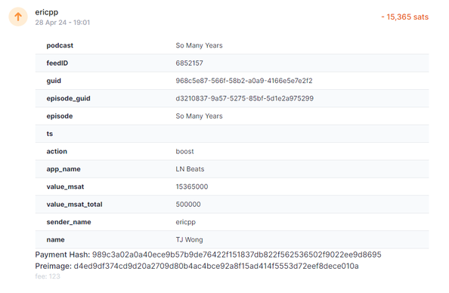Select the action value boost
Viewport: 449px width, 293px height.
(x=184, y=151)
